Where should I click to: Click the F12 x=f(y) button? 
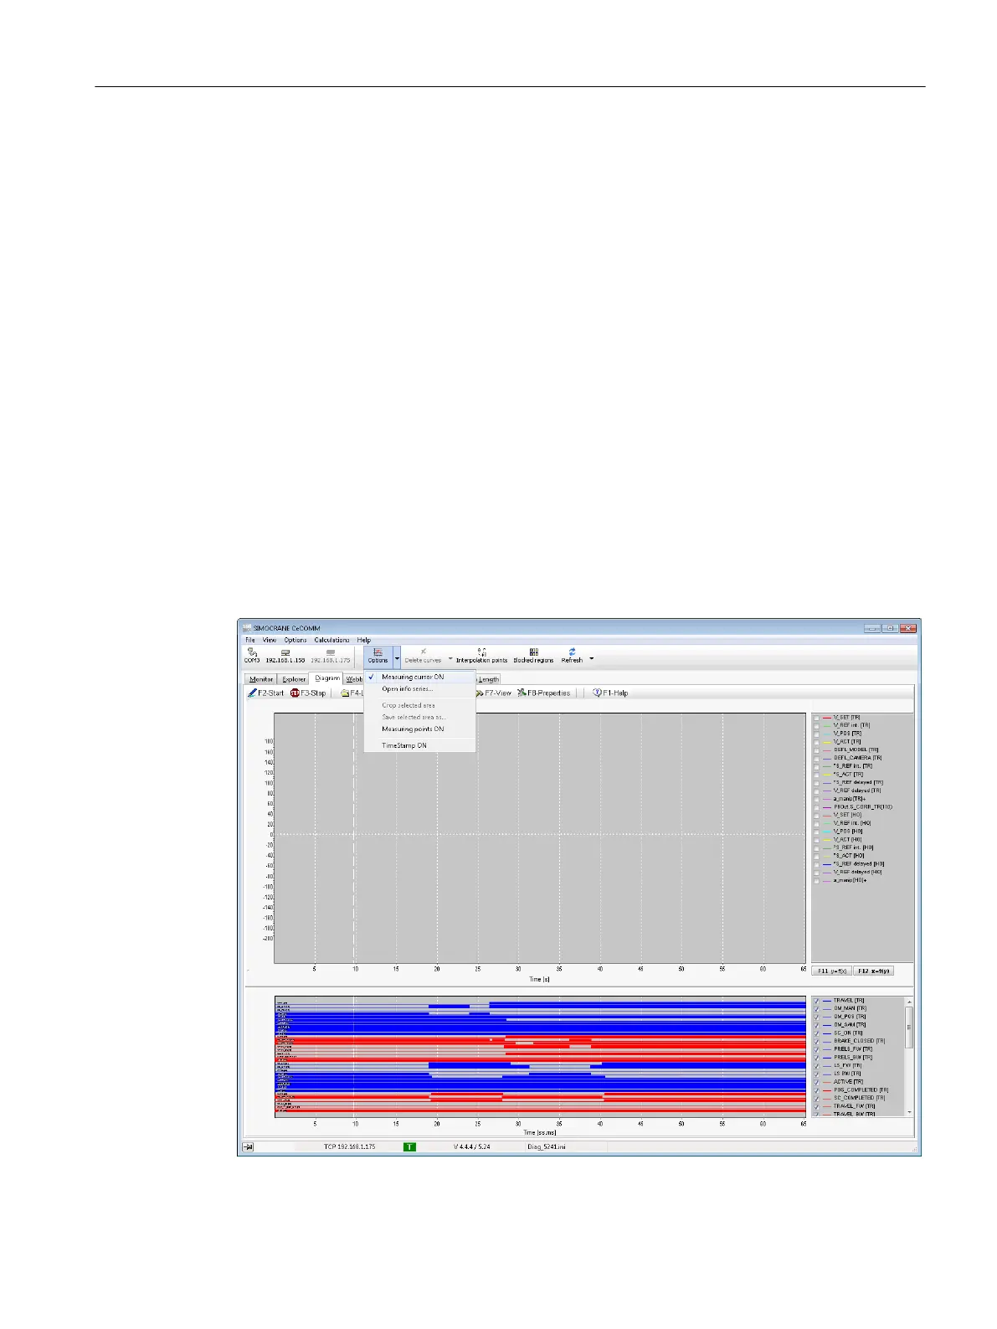coord(874,971)
